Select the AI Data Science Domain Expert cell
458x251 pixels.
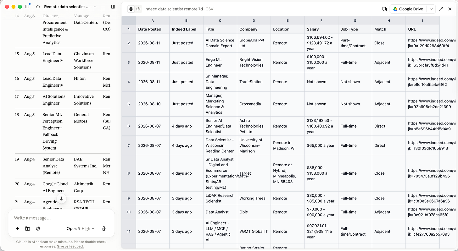point(220,43)
